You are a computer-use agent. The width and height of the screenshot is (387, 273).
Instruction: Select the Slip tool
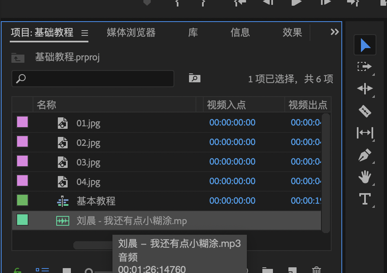tap(365, 133)
